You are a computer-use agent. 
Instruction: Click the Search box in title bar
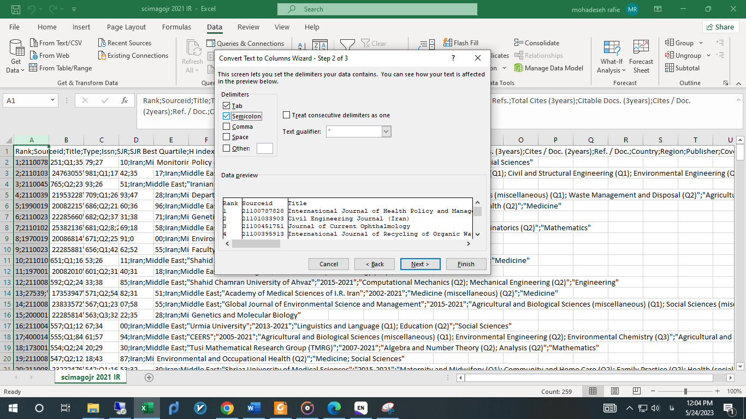[377, 9]
